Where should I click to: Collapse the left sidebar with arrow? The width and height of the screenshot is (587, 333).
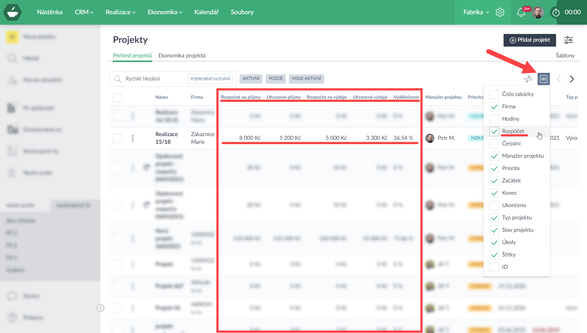click(100, 308)
